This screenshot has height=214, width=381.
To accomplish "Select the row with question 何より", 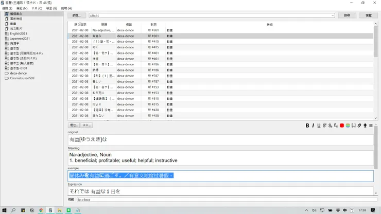I will tap(220, 104).
